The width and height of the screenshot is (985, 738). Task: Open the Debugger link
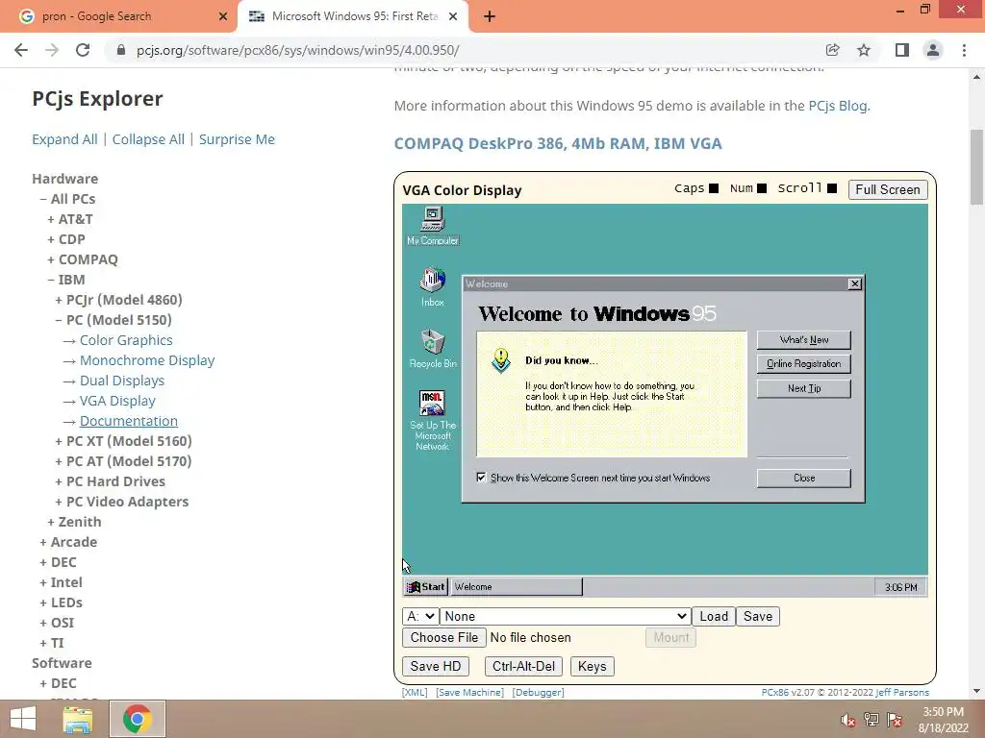(539, 692)
